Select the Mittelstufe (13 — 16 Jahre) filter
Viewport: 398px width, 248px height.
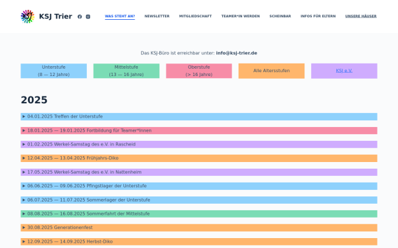[x=127, y=71]
